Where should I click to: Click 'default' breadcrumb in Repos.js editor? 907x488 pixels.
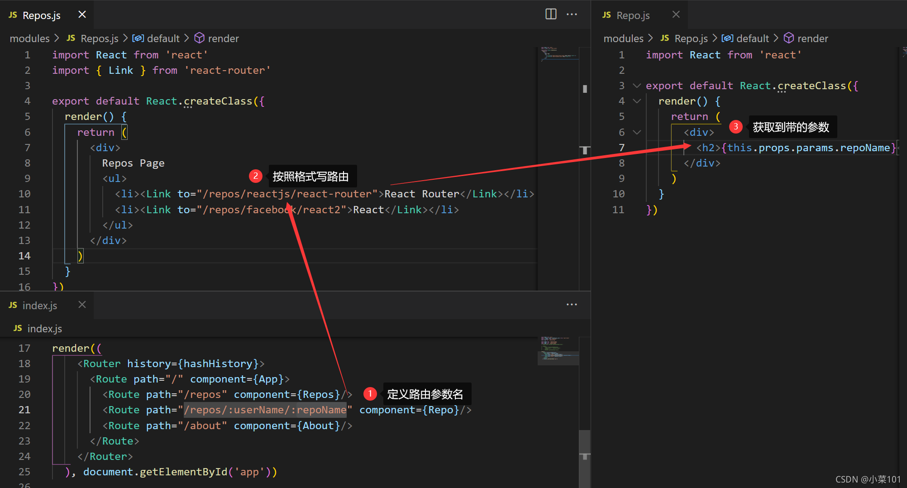click(163, 38)
